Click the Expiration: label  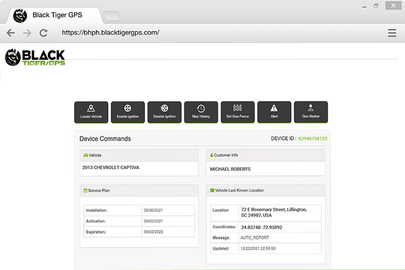coord(96,232)
